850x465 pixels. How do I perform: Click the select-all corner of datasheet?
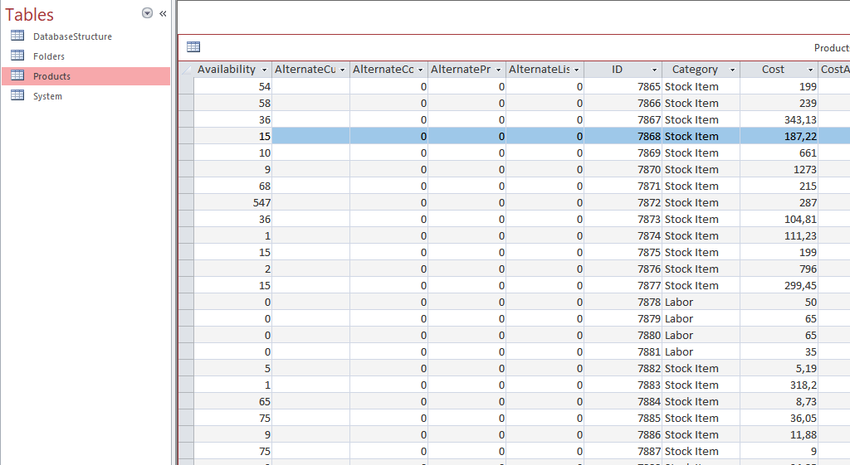tap(186, 70)
